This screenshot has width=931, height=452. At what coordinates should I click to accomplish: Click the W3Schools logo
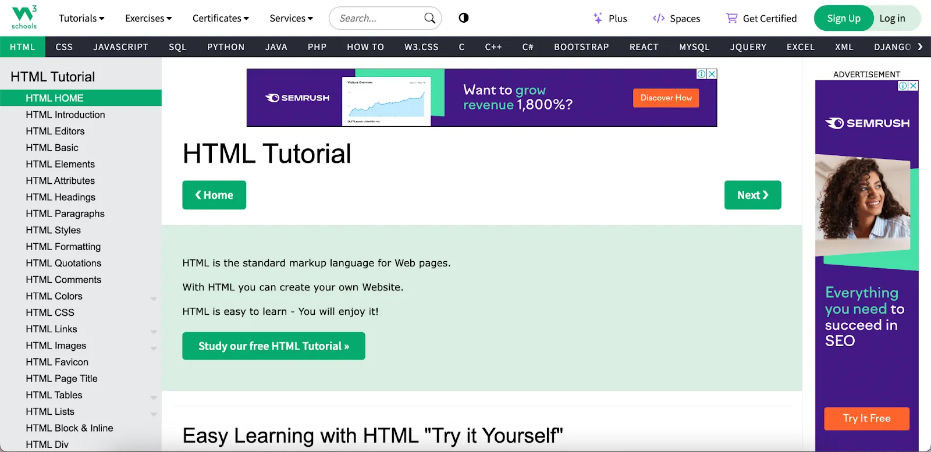tap(24, 17)
